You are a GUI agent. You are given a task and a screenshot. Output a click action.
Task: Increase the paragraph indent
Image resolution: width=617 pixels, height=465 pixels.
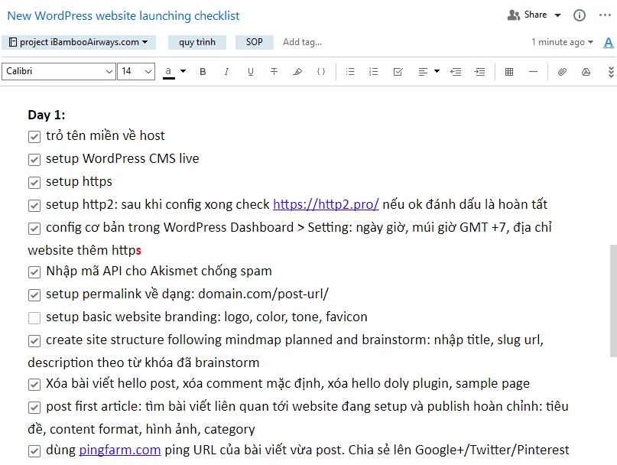(479, 72)
